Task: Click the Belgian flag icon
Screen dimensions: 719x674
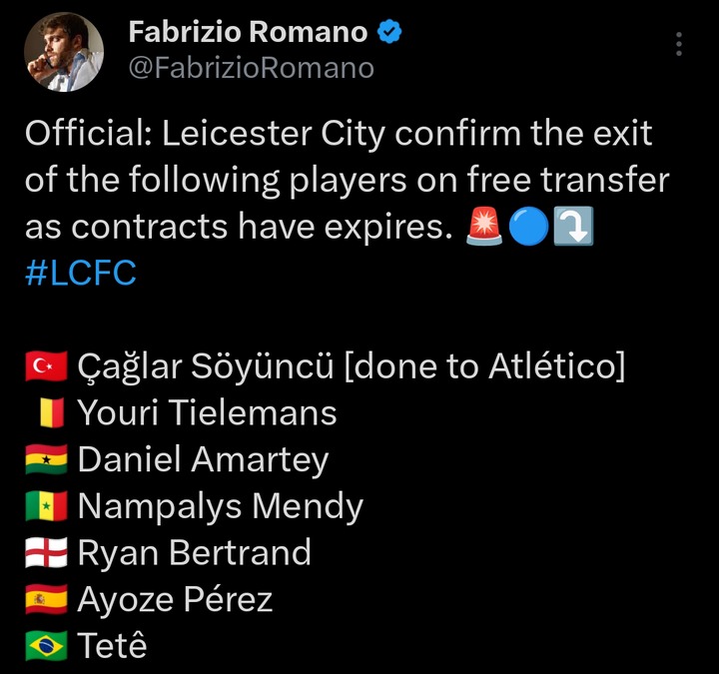Action: [54, 413]
